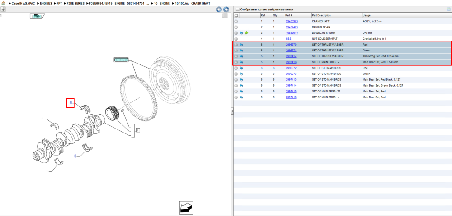This screenshot has height=216, width=452.
Task: Enable 'Отобразить только выбранные метки' checkbox
Action: tap(238, 9)
